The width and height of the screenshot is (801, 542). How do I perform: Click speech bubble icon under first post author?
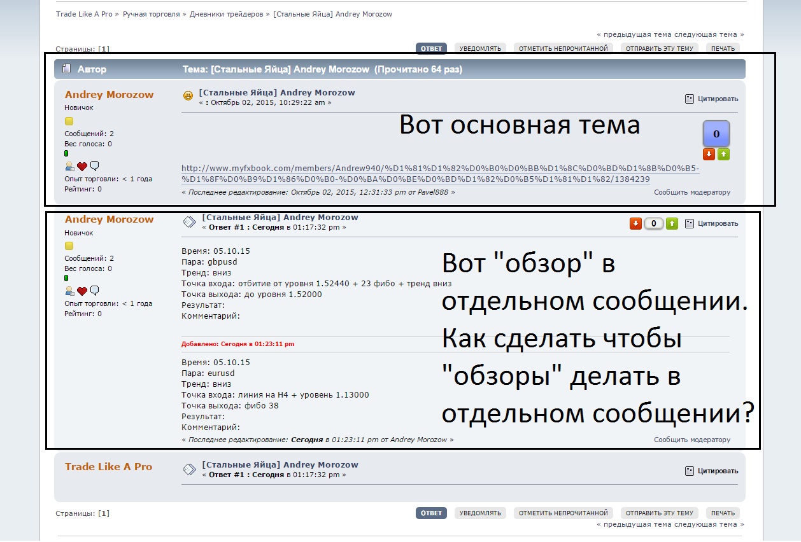[x=94, y=166]
